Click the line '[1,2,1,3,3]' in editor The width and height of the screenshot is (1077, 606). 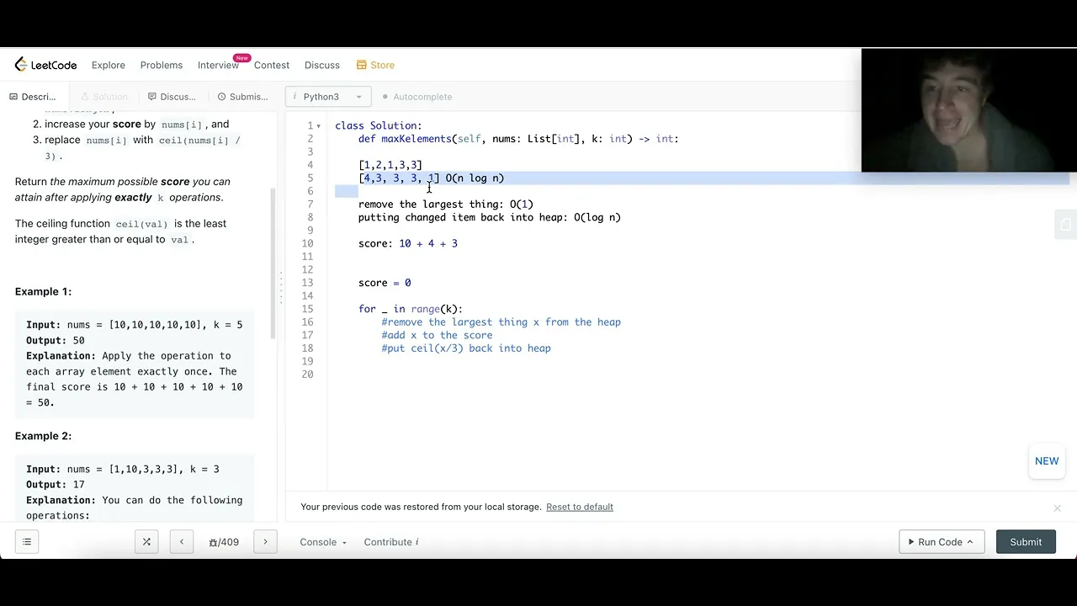click(390, 165)
